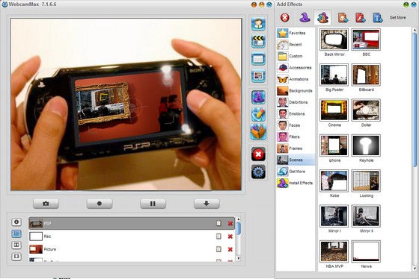Image resolution: width=419 pixels, height=279 pixels.
Task: Apply the Kobe scene thumbnail
Action: 334,181
